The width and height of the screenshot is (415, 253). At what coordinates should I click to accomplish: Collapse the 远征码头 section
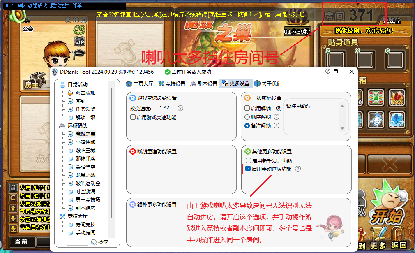point(62,126)
